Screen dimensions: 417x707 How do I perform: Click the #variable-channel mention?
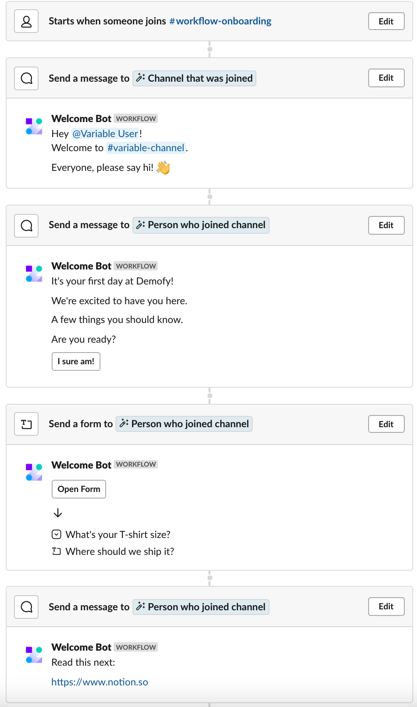pos(146,148)
